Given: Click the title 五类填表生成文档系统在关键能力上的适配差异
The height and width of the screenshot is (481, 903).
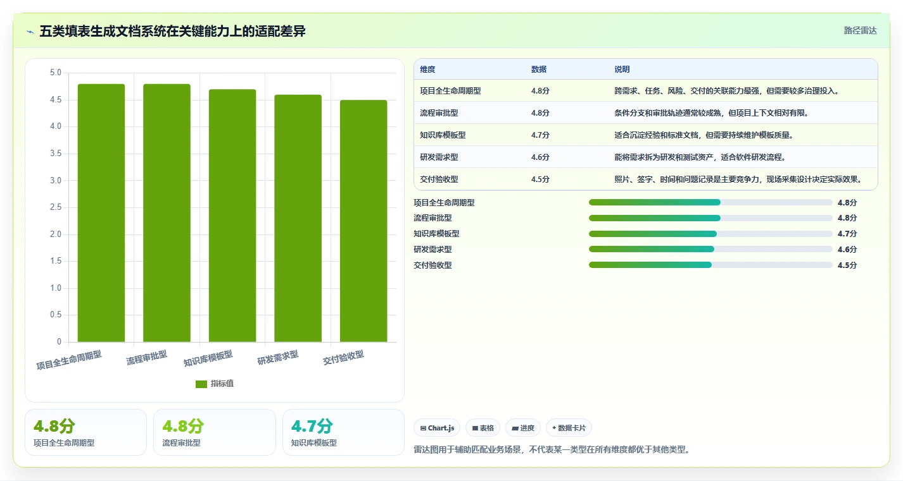Looking at the screenshot, I should pos(172,31).
